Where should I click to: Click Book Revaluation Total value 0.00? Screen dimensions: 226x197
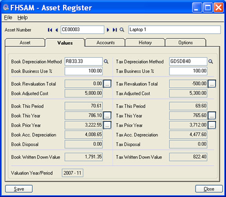click(x=84, y=84)
